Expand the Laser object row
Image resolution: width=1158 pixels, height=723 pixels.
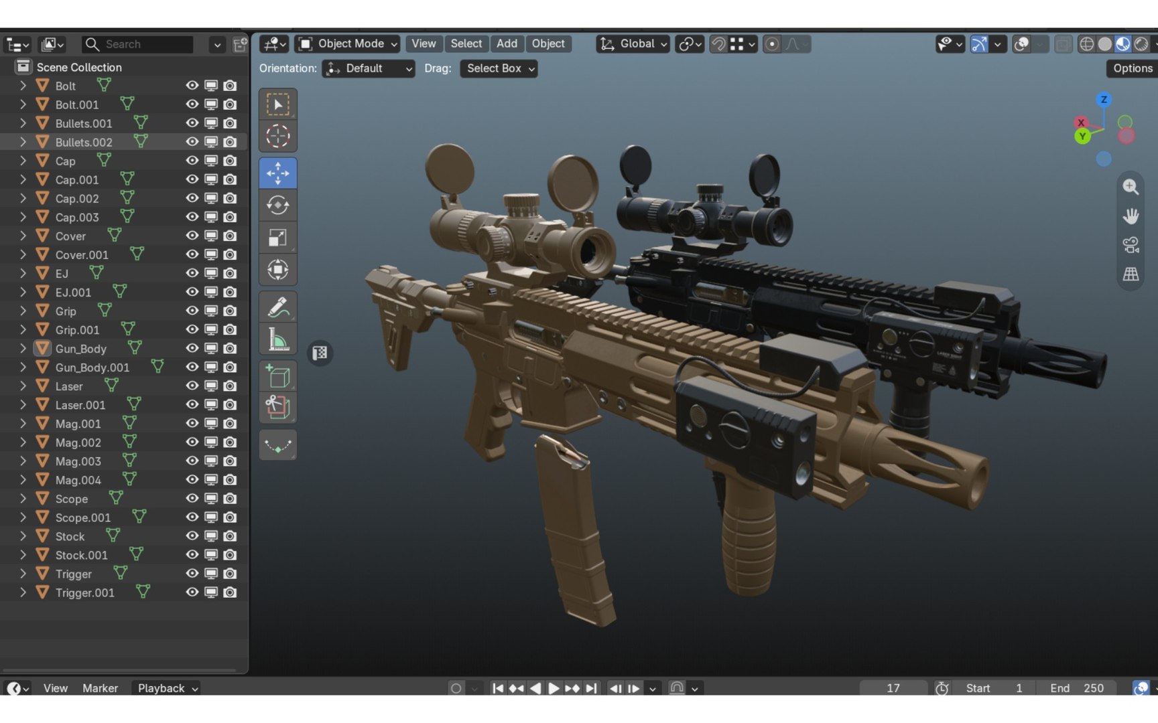[23, 386]
